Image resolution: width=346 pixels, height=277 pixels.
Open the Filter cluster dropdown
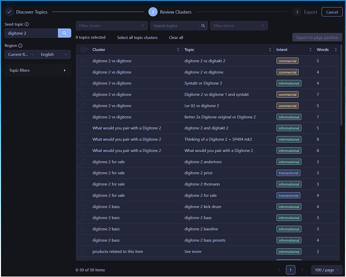pyautogui.click(x=111, y=26)
